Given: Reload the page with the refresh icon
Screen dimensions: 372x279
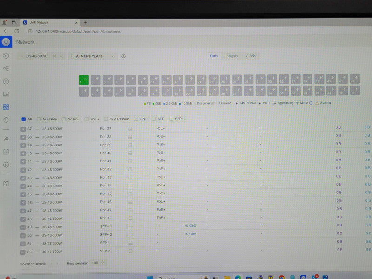Looking at the screenshot, I should coord(17,31).
